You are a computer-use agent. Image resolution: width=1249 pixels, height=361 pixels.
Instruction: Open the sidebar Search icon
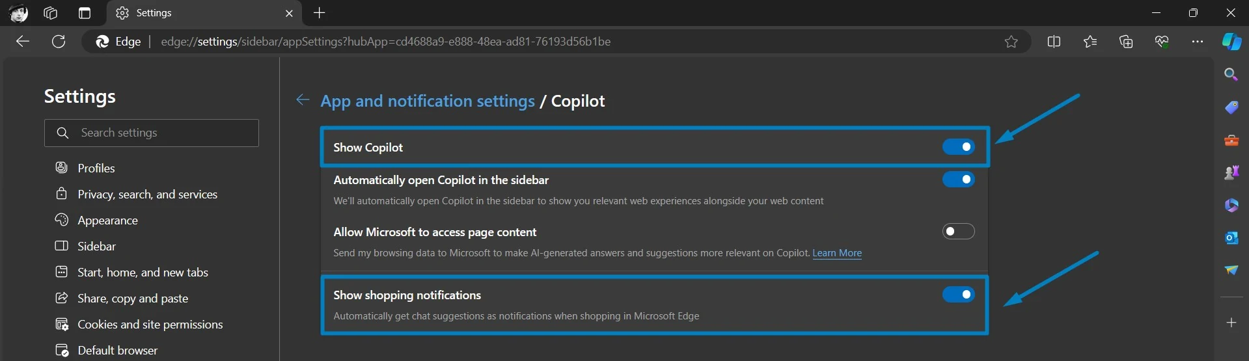[1231, 75]
